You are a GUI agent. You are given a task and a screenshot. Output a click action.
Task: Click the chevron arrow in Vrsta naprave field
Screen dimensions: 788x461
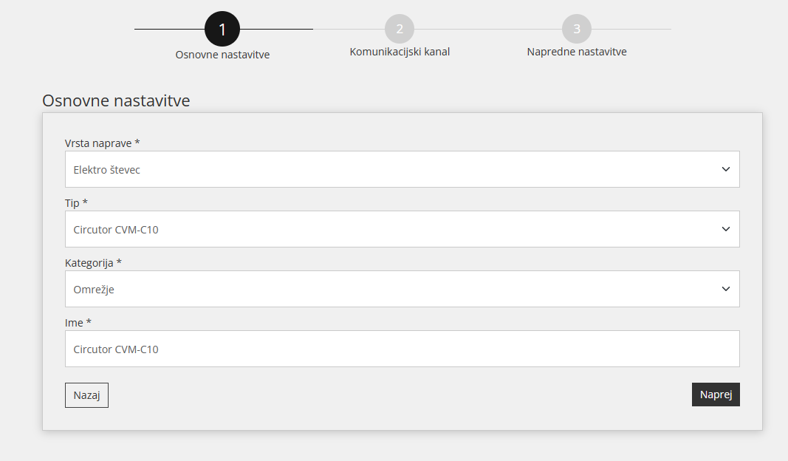click(725, 169)
